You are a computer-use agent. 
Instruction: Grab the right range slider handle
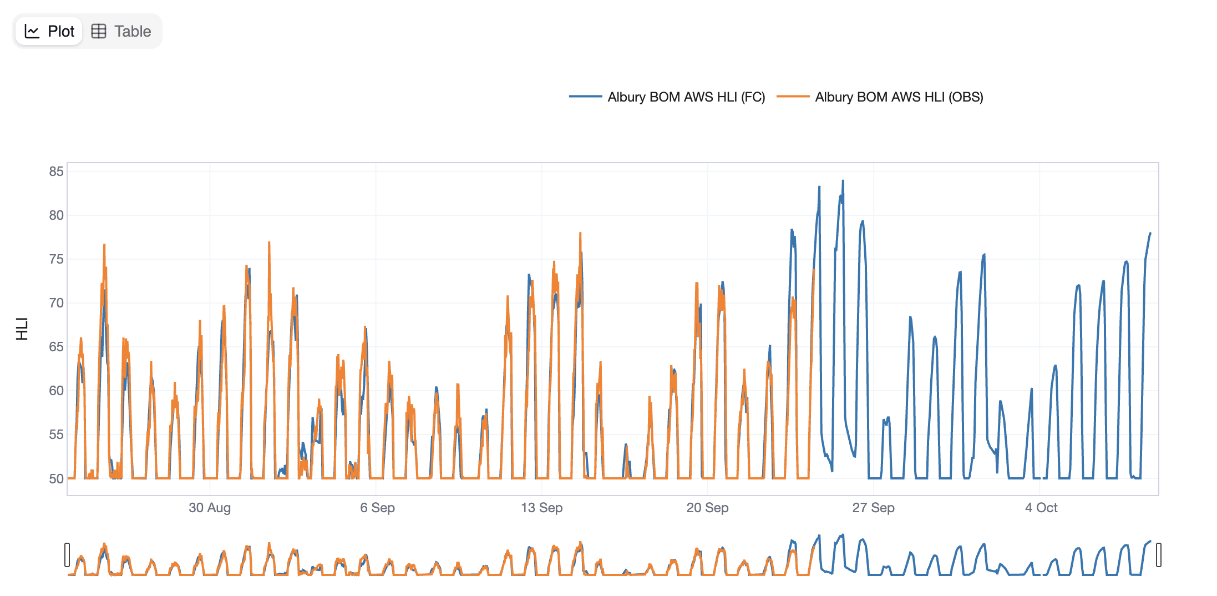1159,555
